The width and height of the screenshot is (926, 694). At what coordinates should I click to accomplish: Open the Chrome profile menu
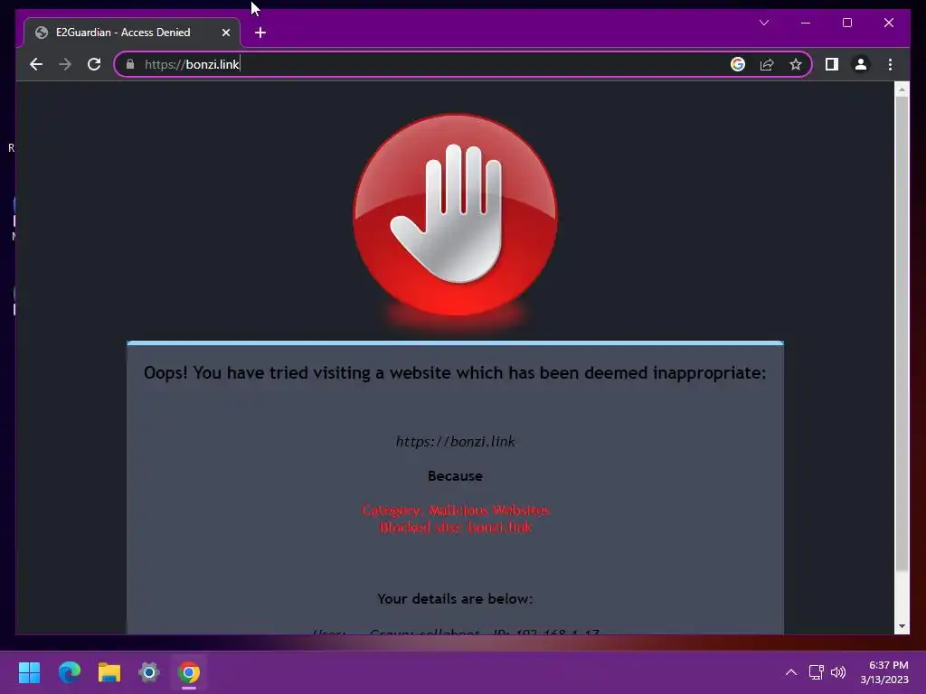pos(861,64)
